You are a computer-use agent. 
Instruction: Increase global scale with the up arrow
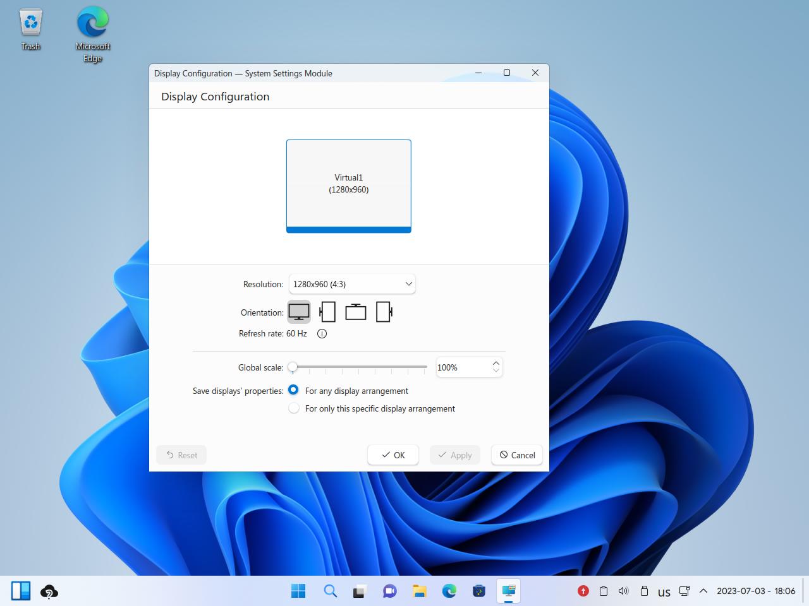[496, 364]
